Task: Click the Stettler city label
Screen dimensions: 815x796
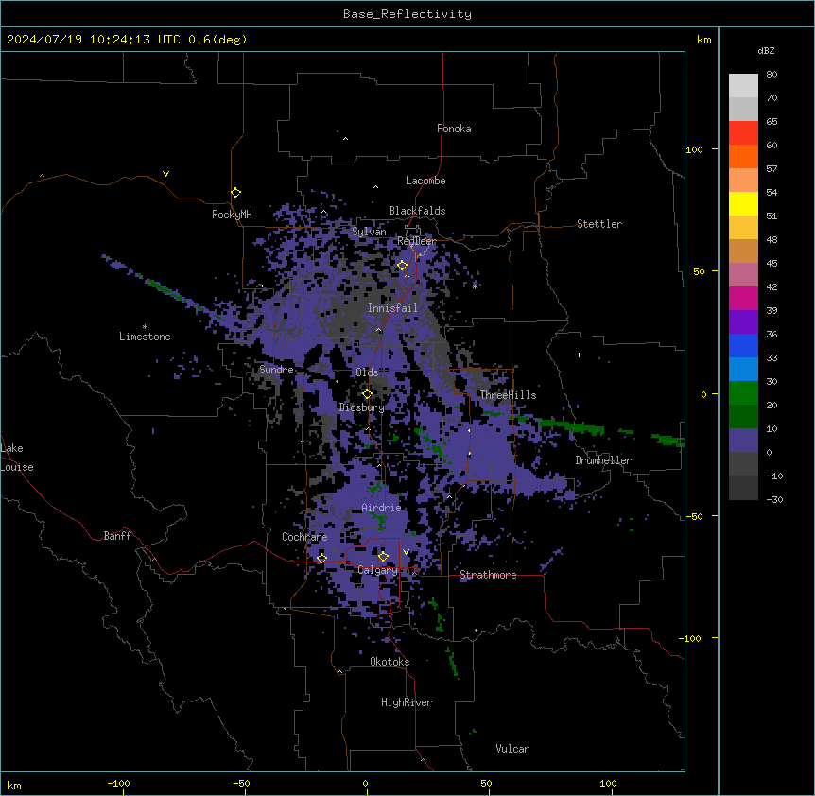Action: click(599, 224)
